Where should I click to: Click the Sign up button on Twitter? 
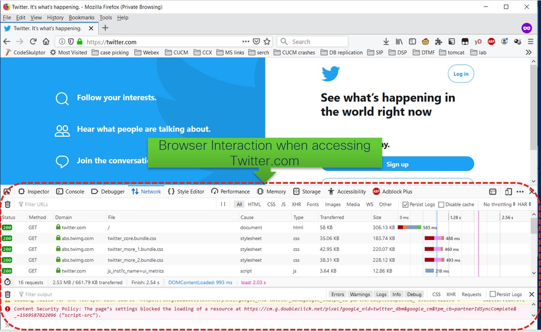(397, 164)
